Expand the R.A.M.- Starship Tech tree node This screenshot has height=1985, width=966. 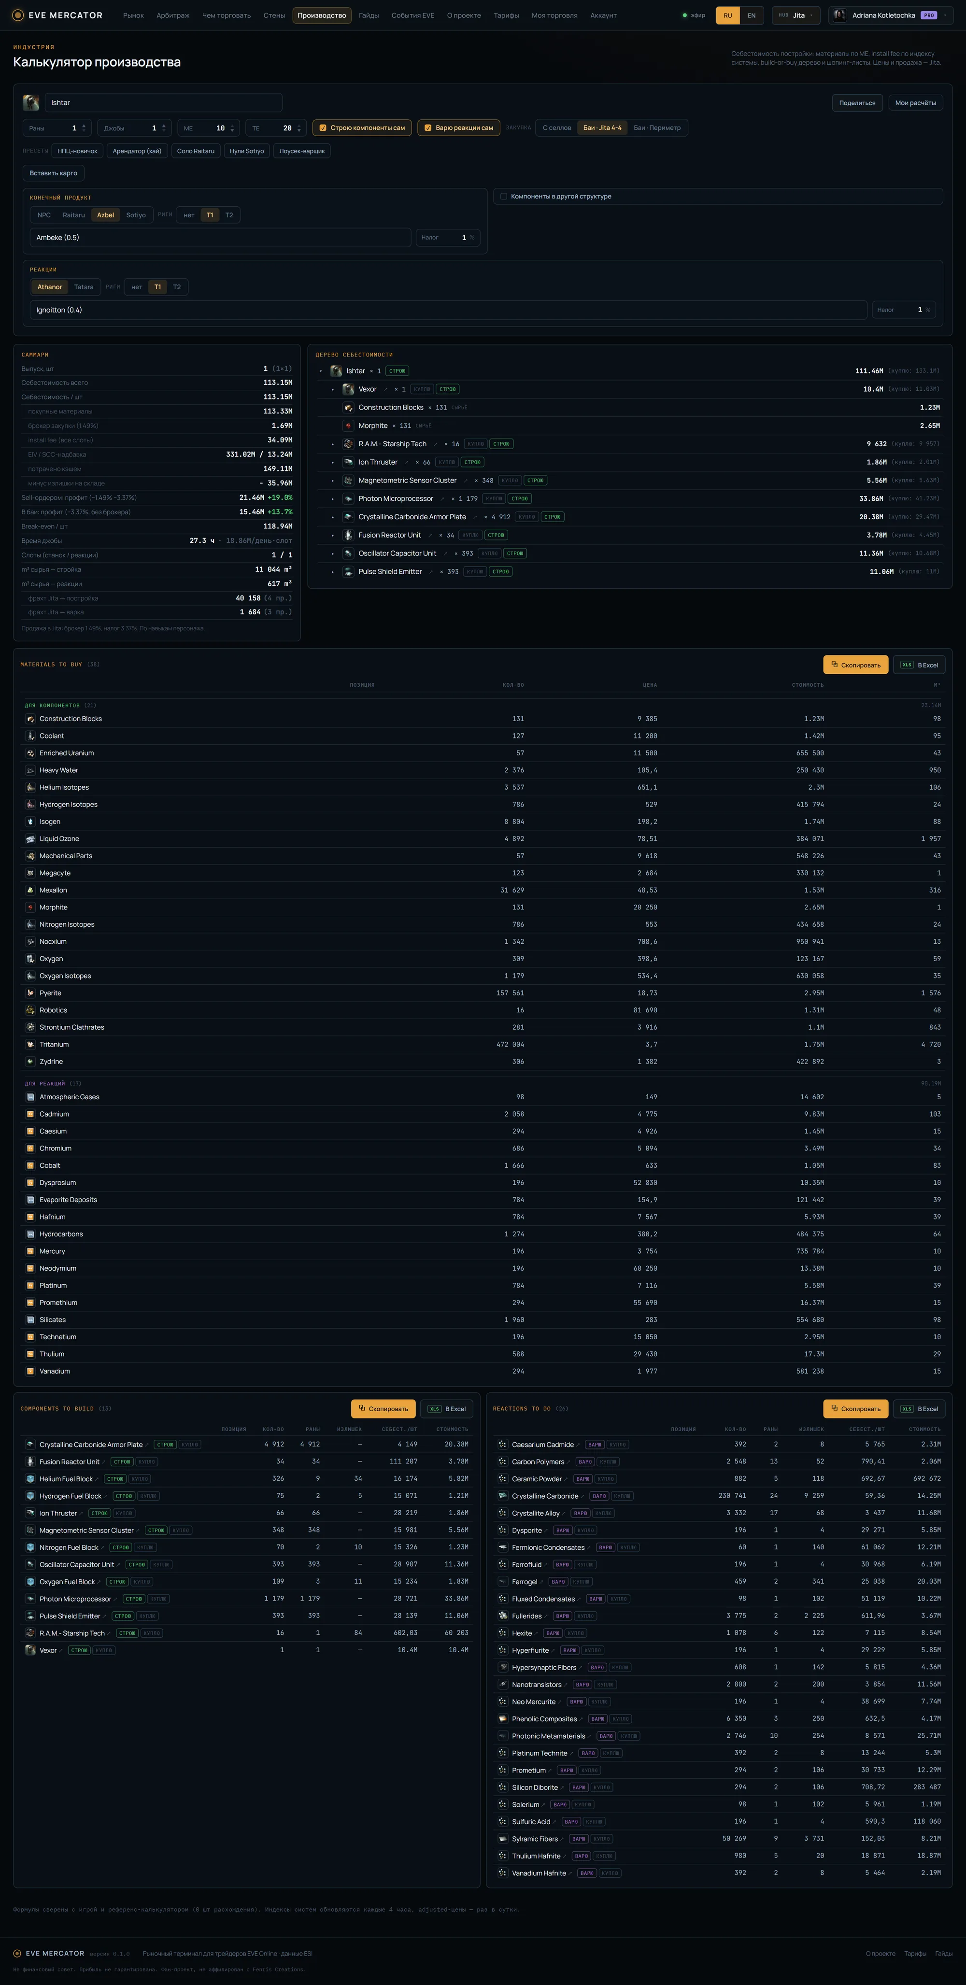pos(333,444)
